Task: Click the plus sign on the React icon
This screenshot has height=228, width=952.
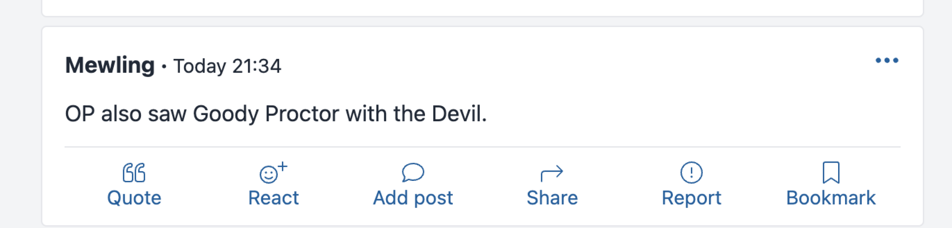Action: pos(283,166)
